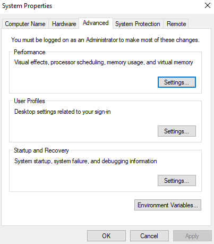This screenshot has height=244, width=214.
Task: Click the Performance group label
Action: point(30,52)
